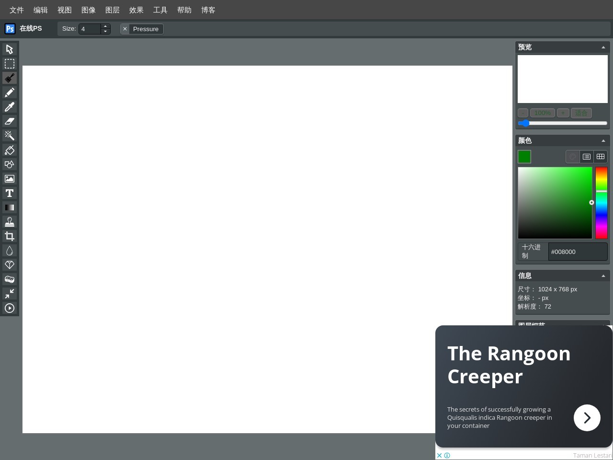Screen dimensions: 613x460
Task: Open the 博客 menu link
Action: point(208,10)
